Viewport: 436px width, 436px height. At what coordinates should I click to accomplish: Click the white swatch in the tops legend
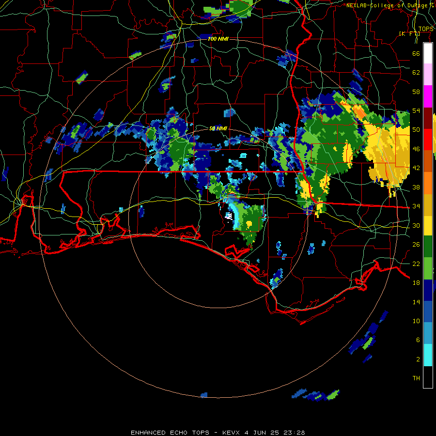tap(428, 53)
